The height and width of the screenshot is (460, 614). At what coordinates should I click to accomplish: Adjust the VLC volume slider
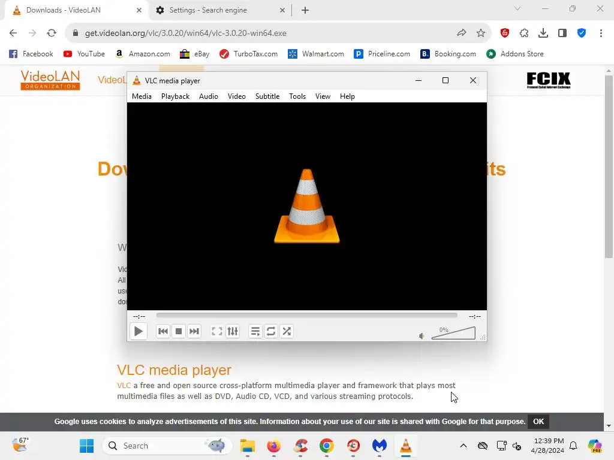pyautogui.click(x=453, y=333)
